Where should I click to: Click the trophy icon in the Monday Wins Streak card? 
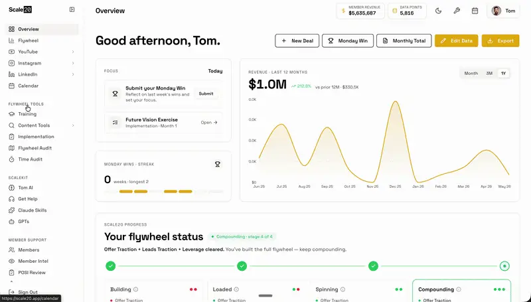pos(218,164)
